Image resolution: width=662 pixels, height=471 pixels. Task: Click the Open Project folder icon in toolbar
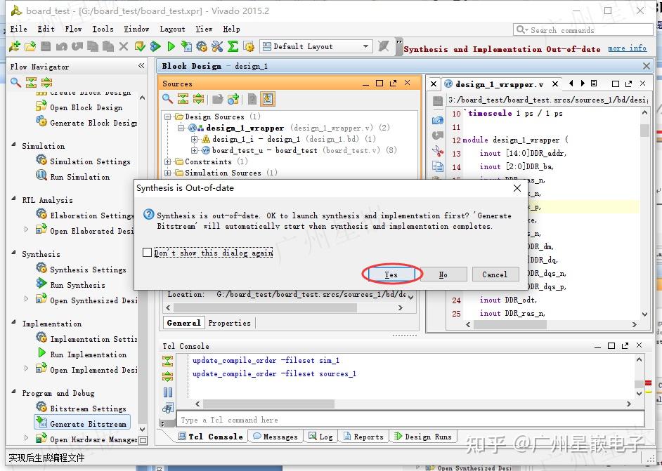[30, 46]
